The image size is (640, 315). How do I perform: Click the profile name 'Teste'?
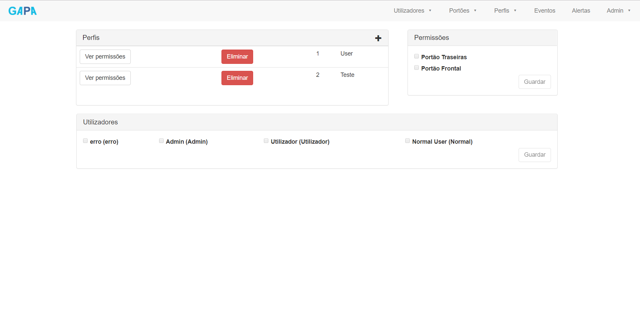click(347, 75)
